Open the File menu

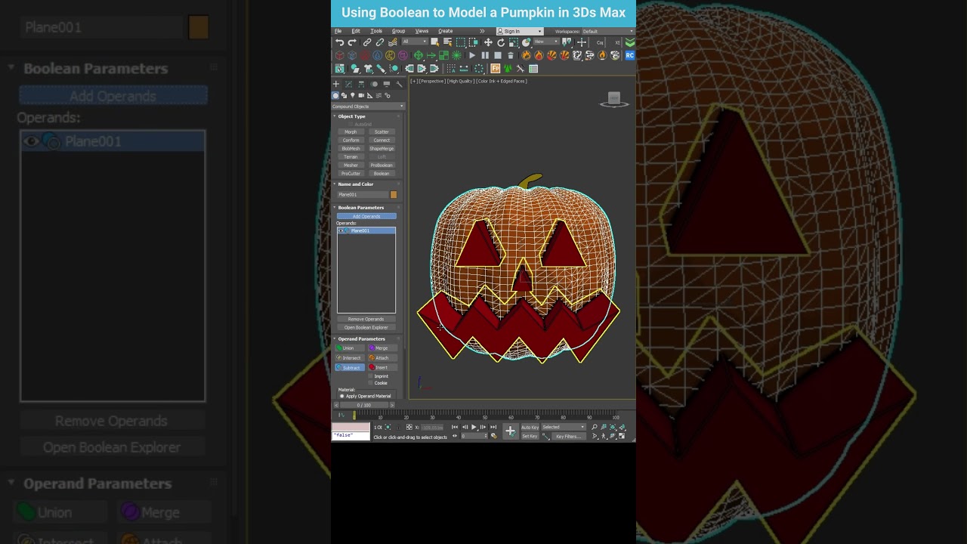(338, 31)
